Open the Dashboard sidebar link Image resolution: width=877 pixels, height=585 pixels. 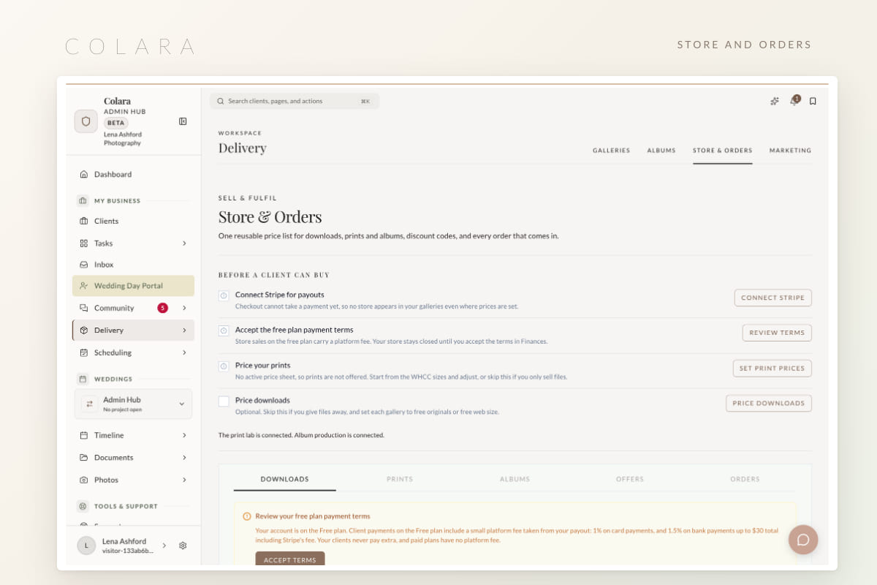tap(133, 174)
